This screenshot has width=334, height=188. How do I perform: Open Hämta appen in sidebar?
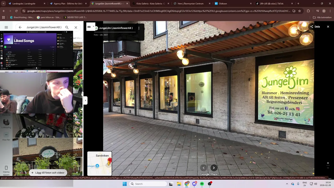pyautogui.click(x=6, y=170)
